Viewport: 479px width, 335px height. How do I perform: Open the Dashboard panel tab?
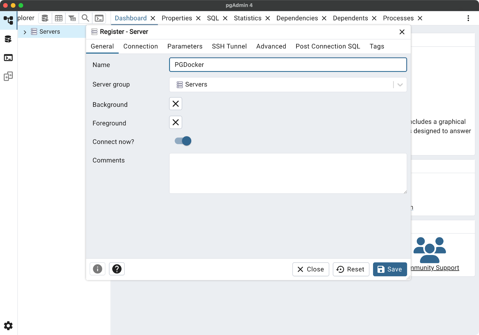[x=131, y=18]
